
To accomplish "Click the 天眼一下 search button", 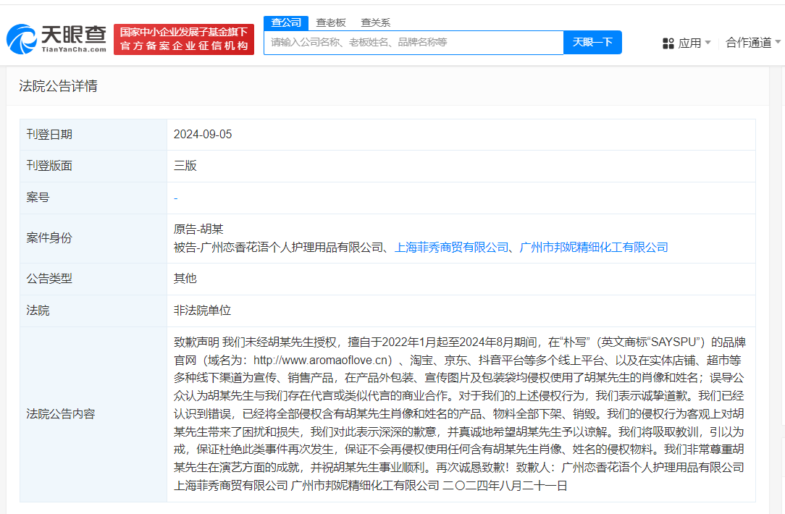I will 592,43.
